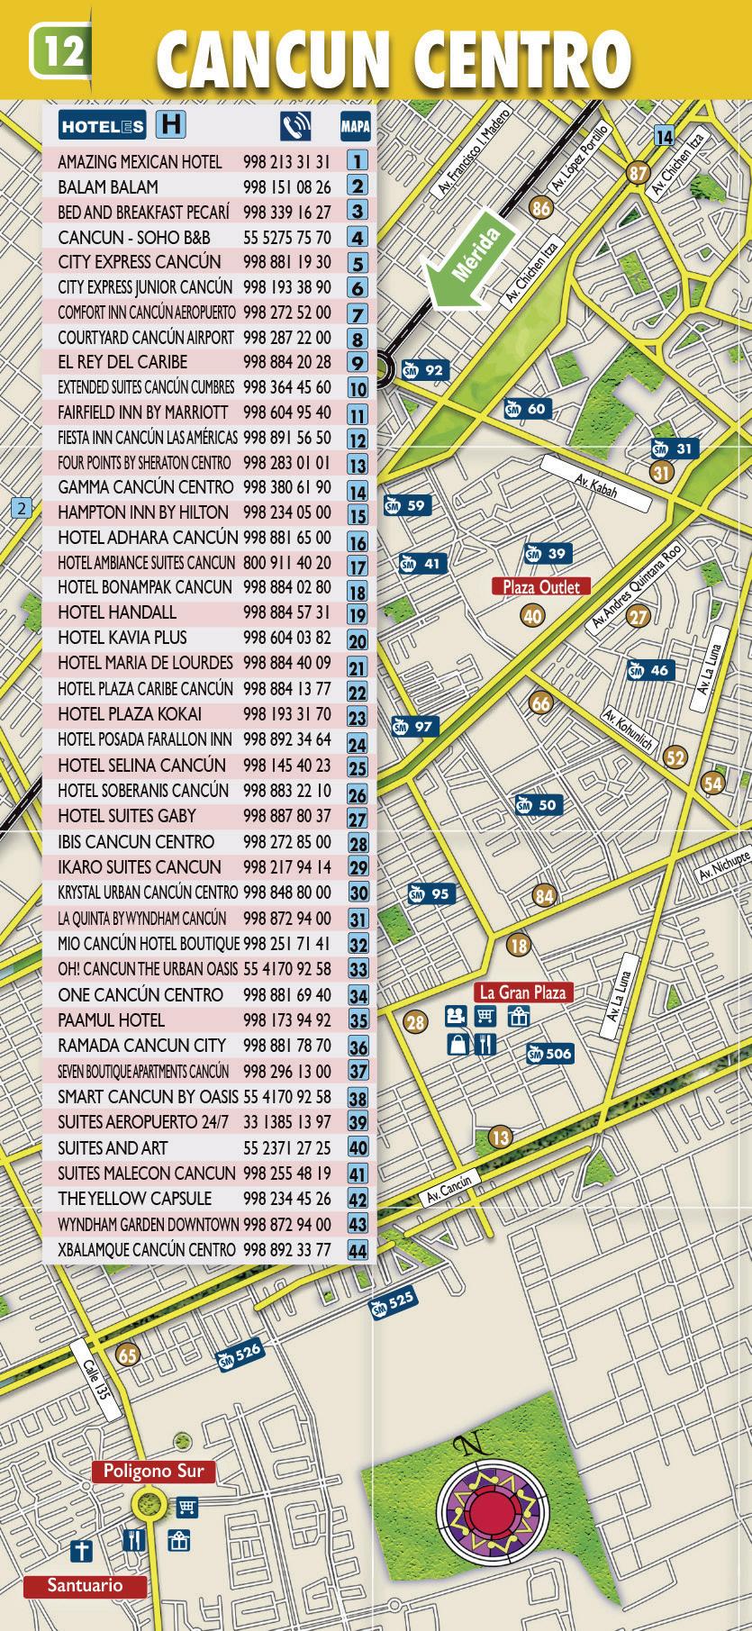Click the HOTELES header label

pyautogui.click(x=102, y=126)
